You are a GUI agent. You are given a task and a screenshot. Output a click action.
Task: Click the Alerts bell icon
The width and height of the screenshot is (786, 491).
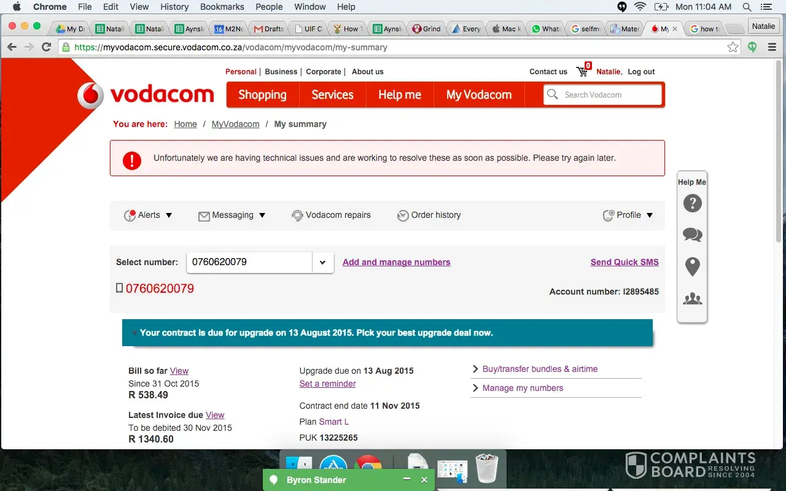coord(130,215)
